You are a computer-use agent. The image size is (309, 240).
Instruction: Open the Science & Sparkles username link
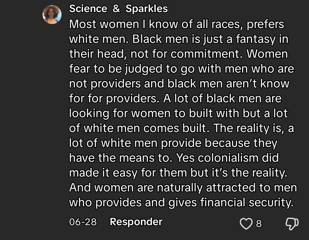[x=118, y=9]
